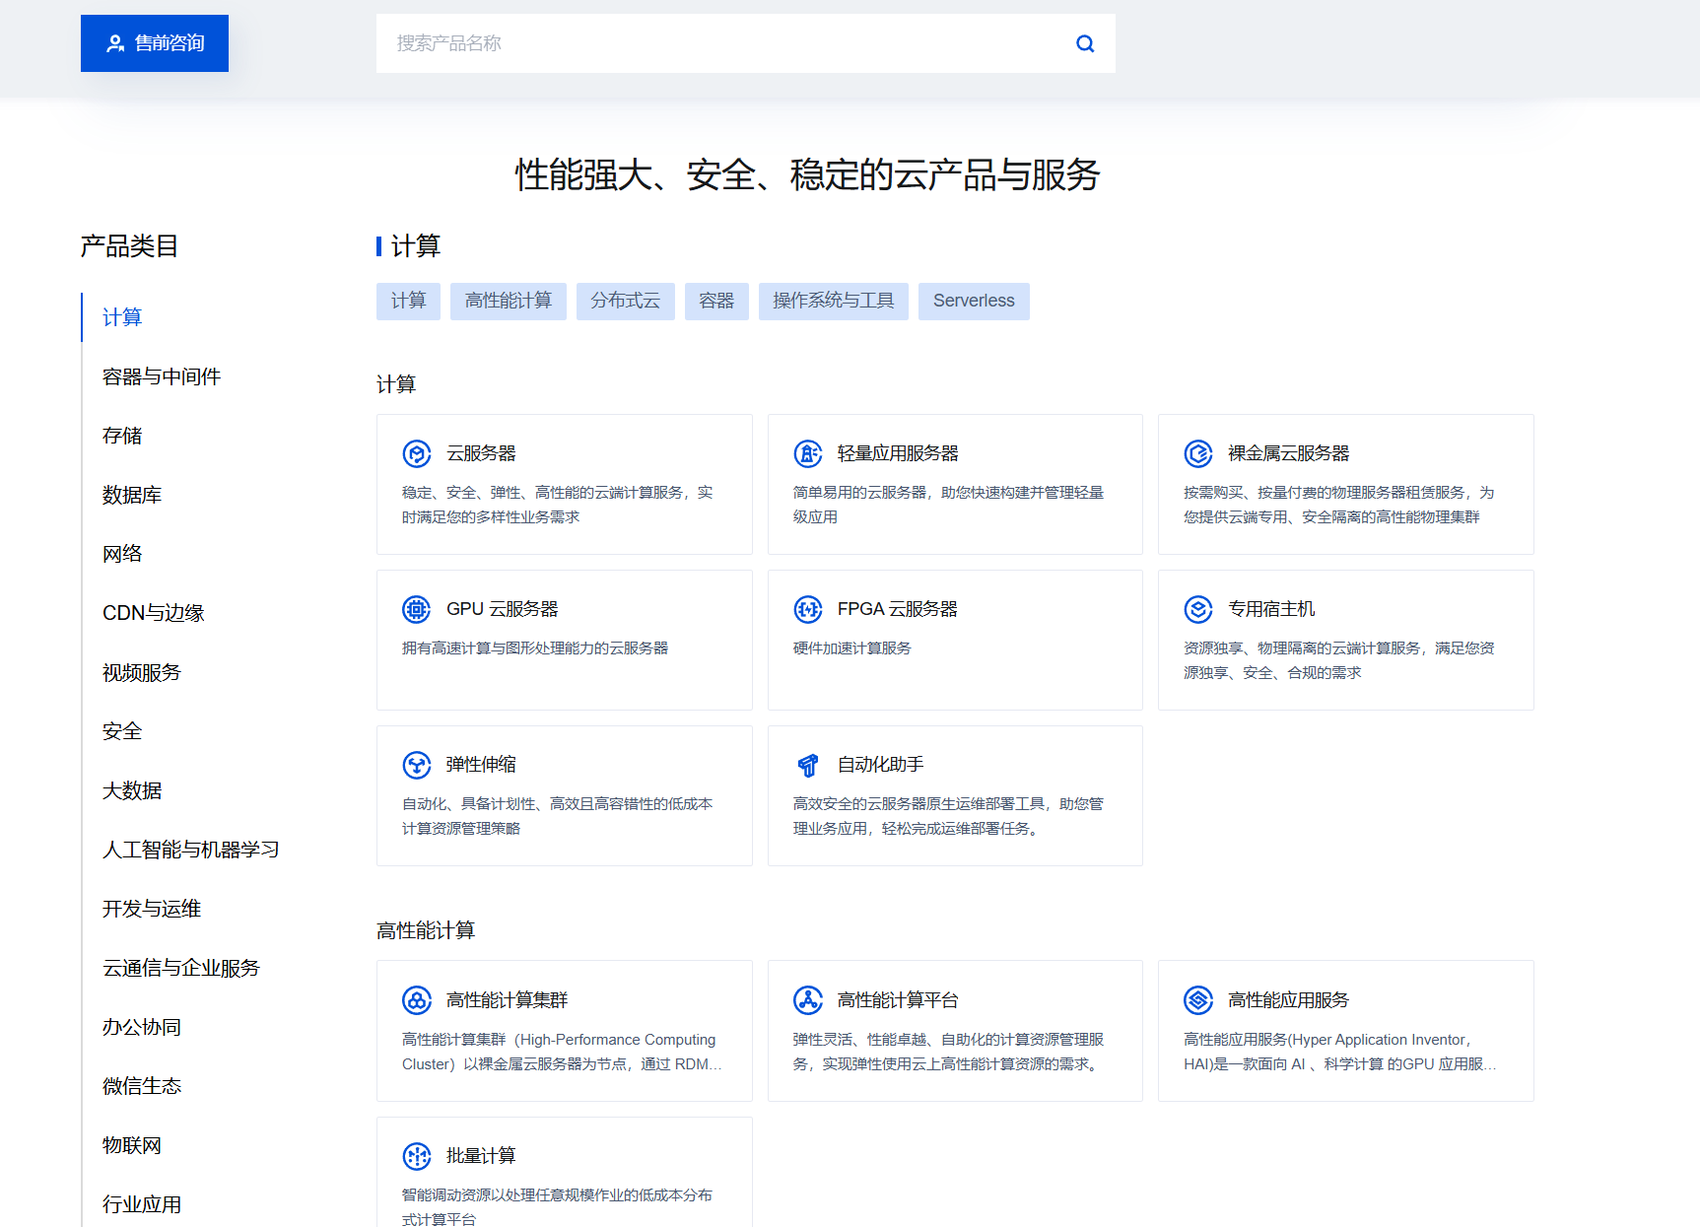Click description starting 简单易用的云服务器
Screen dimensions: 1700x1227
(x=948, y=505)
